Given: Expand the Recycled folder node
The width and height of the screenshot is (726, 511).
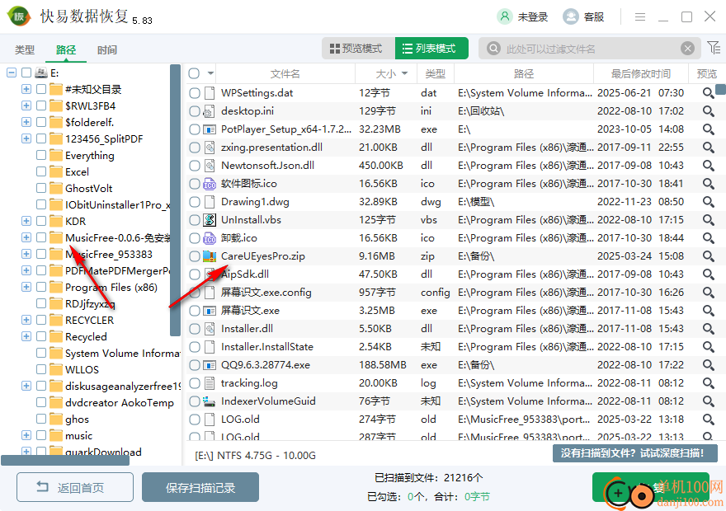Looking at the screenshot, I should point(26,336).
